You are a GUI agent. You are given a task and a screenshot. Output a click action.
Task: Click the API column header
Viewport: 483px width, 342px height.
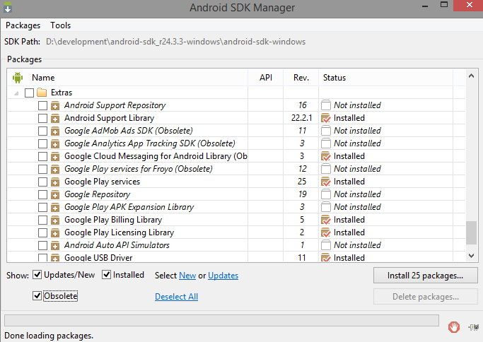pos(265,78)
